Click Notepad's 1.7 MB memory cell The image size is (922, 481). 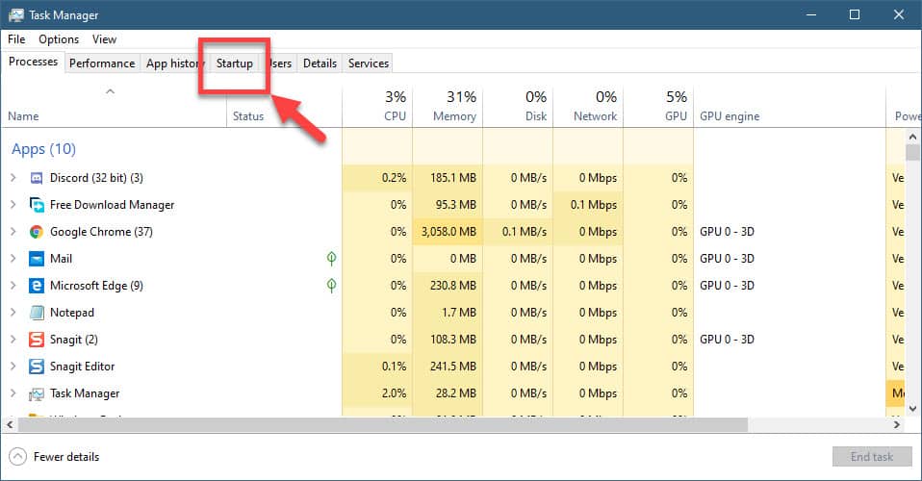click(x=448, y=313)
